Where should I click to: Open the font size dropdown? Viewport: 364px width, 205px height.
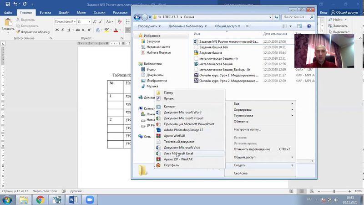(x=90, y=21)
